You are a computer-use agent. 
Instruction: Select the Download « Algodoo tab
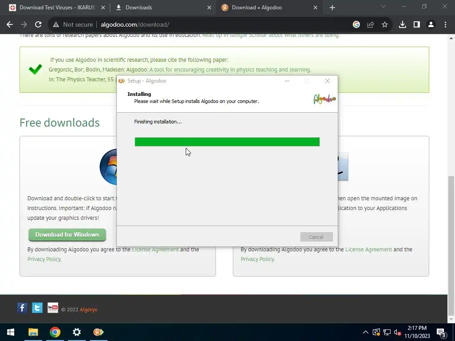click(256, 8)
